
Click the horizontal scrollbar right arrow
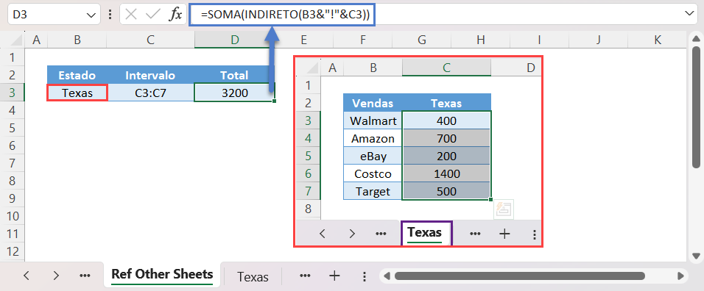click(x=680, y=276)
